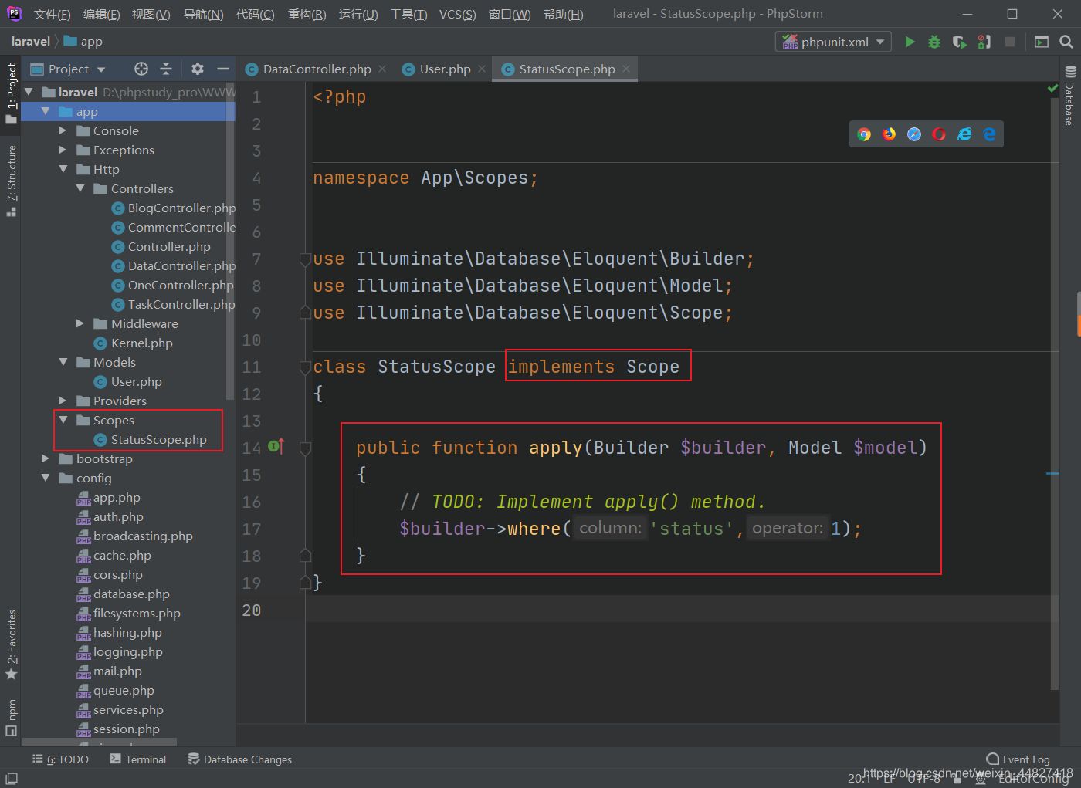Viewport: 1081px width, 788px height.
Task: Collapse the config folder
Action: coord(46,478)
